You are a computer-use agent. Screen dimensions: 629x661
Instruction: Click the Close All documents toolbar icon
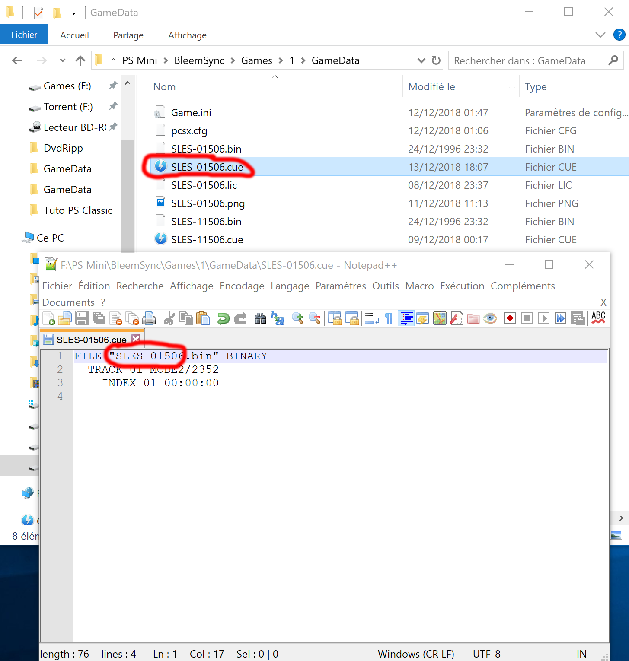pos(132,319)
